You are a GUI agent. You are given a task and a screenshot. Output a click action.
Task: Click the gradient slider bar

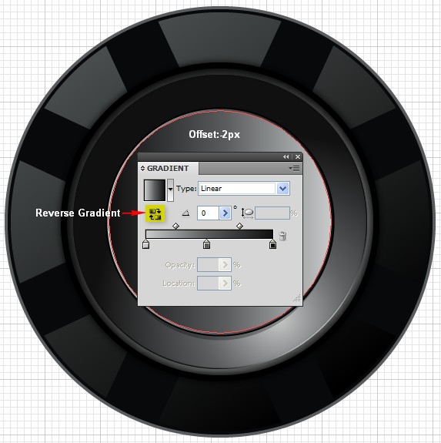coord(209,234)
